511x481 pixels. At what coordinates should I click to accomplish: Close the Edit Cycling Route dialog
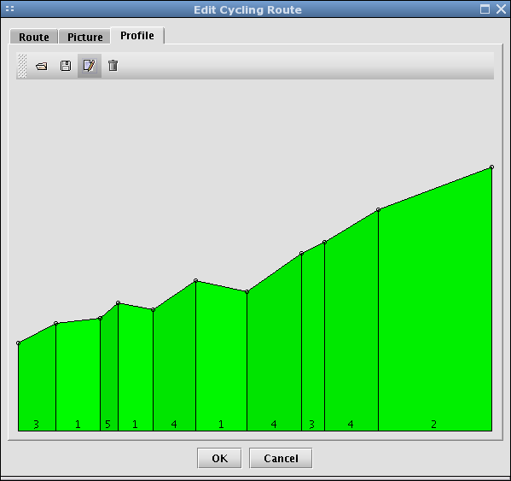[x=501, y=9]
